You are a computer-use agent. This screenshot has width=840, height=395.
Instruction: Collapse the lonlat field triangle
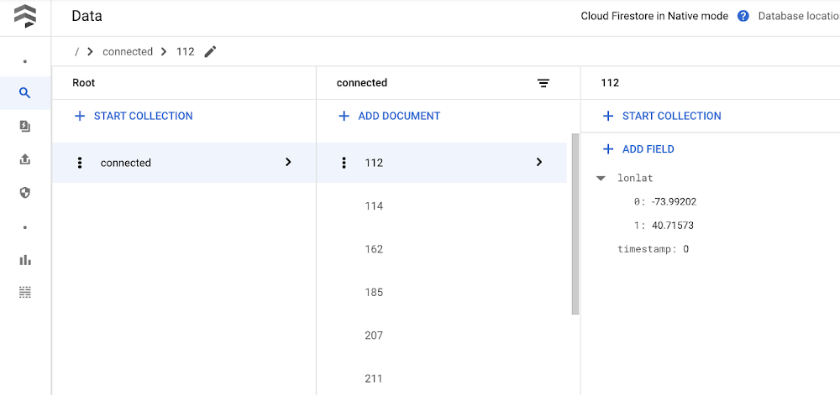[601, 178]
